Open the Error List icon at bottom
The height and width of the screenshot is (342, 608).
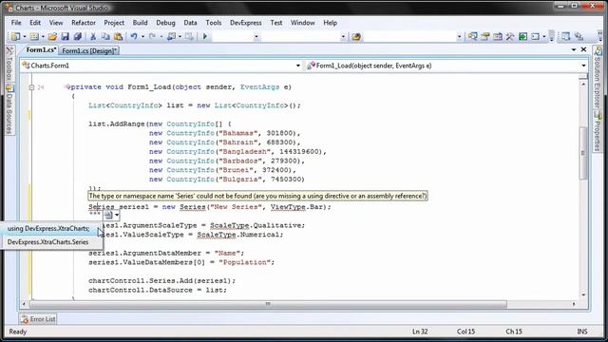point(25,319)
